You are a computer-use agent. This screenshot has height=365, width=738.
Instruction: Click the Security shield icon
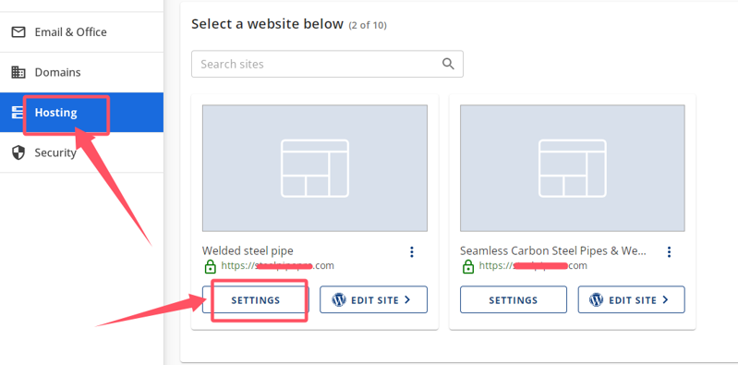18,152
